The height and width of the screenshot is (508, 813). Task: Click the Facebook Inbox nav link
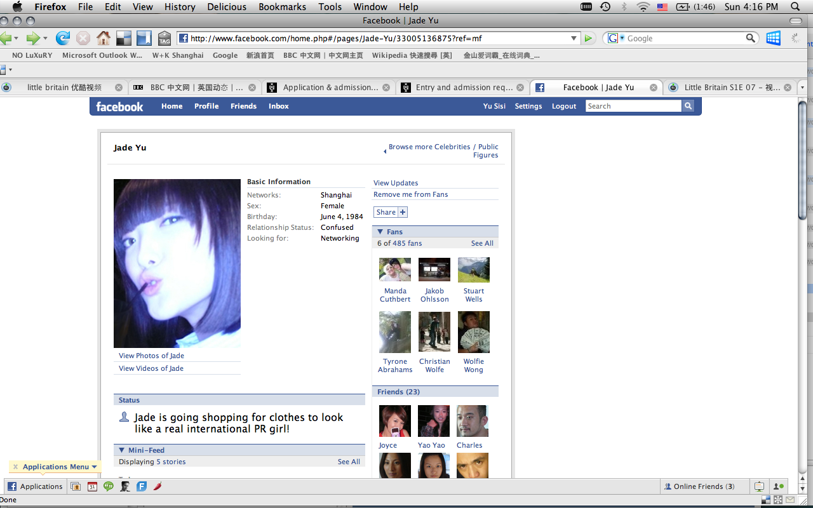click(x=278, y=106)
